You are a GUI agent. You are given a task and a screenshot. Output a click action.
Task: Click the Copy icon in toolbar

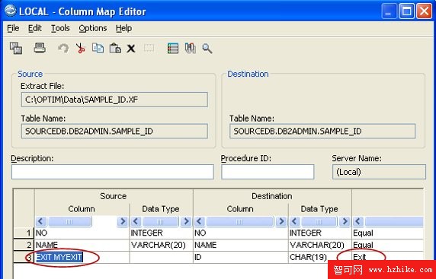tap(98, 48)
